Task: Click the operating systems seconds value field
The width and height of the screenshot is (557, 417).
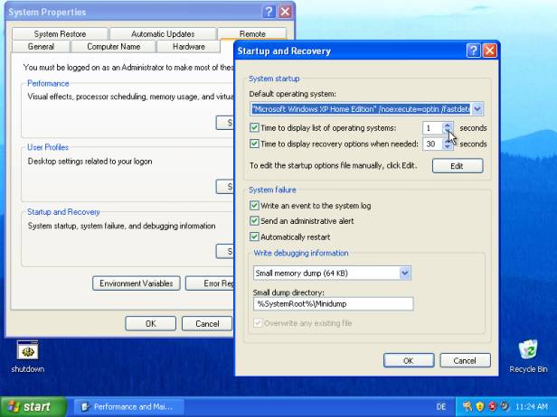Action: pyautogui.click(x=432, y=128)
